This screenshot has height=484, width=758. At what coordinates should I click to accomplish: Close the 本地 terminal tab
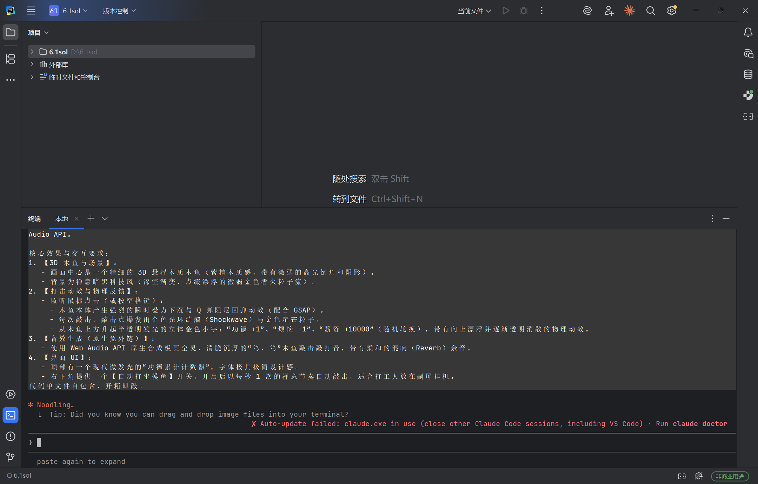point(77,219)
